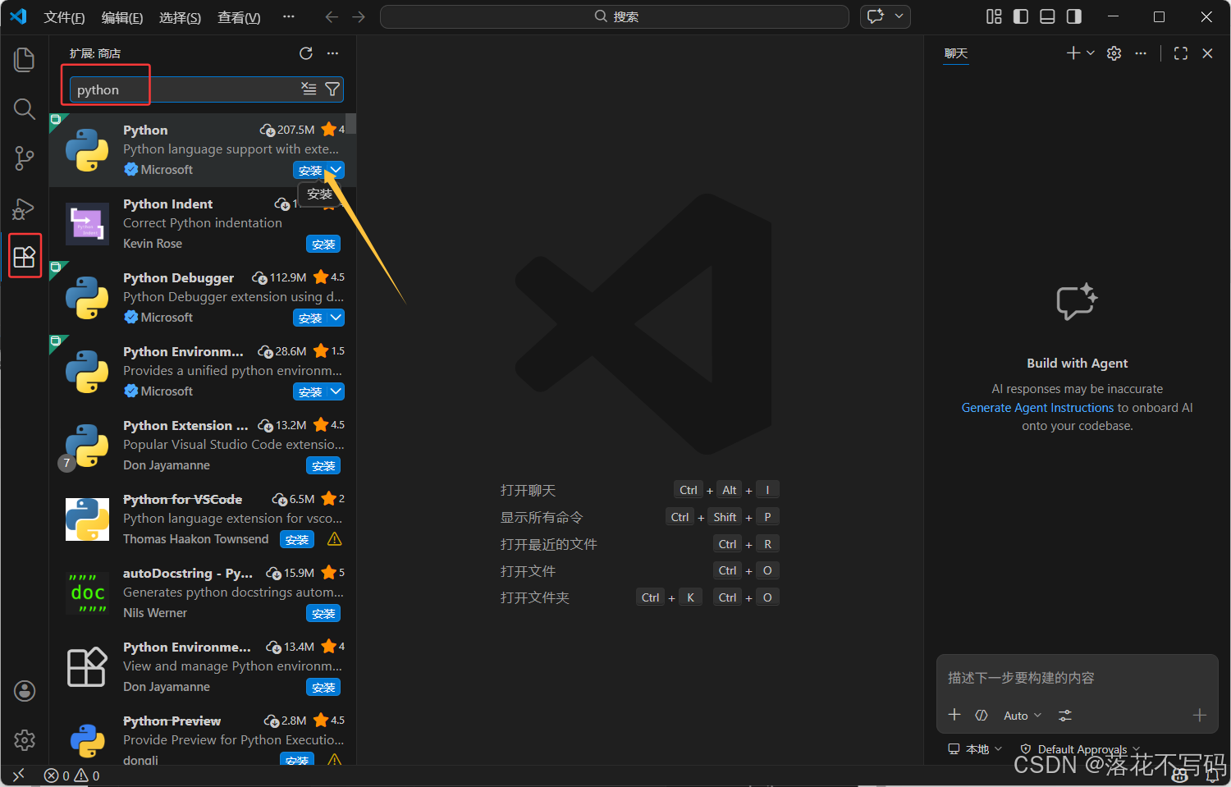
Task: Follow the Generate Agent Instructions link
Action: (x=1037, y=408)
